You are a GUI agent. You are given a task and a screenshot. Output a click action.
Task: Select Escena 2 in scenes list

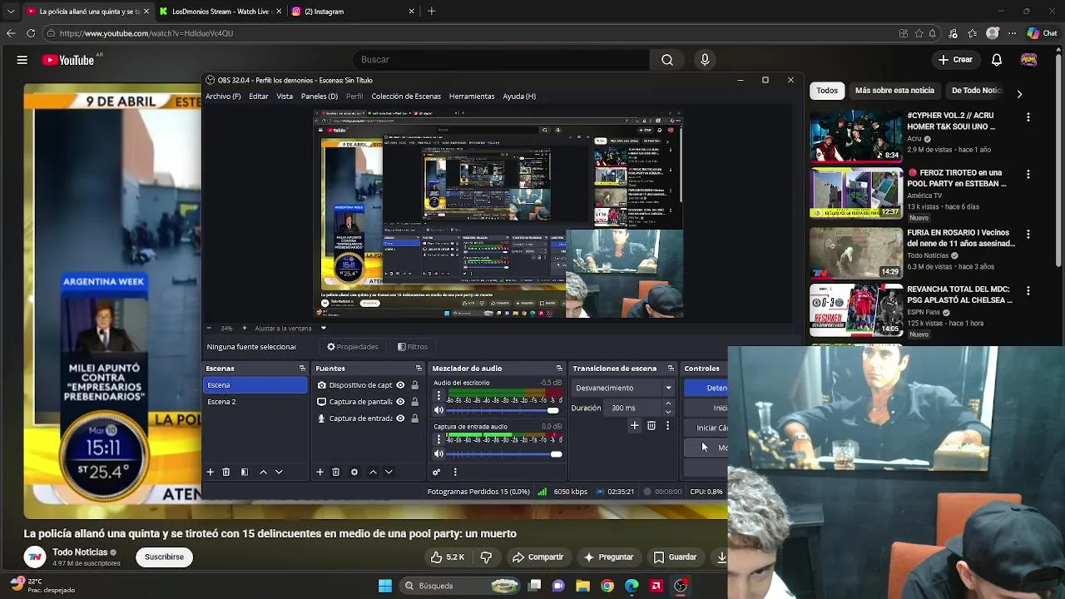click(255, 402)
